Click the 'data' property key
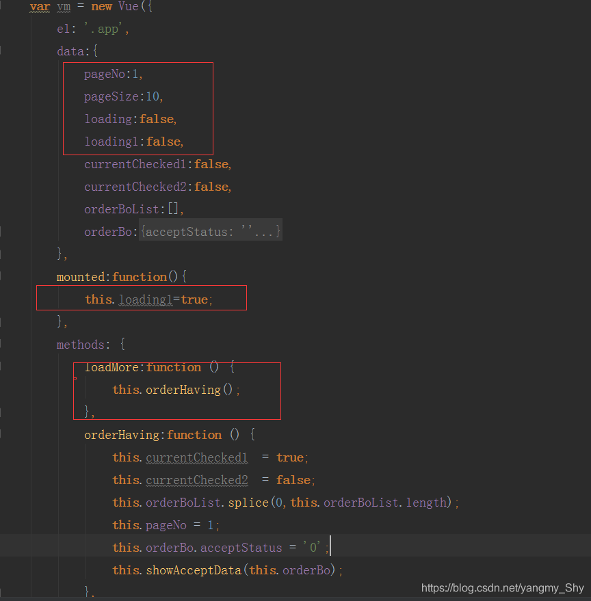Viewport: 591px width, 601px height. click(70, 51)
